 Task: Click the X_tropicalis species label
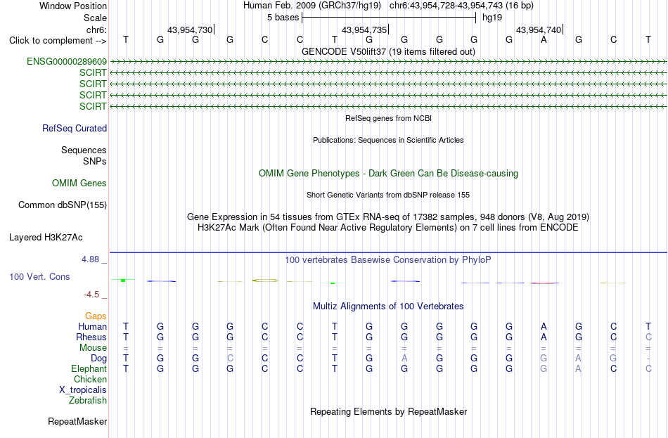tap(83, 390)
